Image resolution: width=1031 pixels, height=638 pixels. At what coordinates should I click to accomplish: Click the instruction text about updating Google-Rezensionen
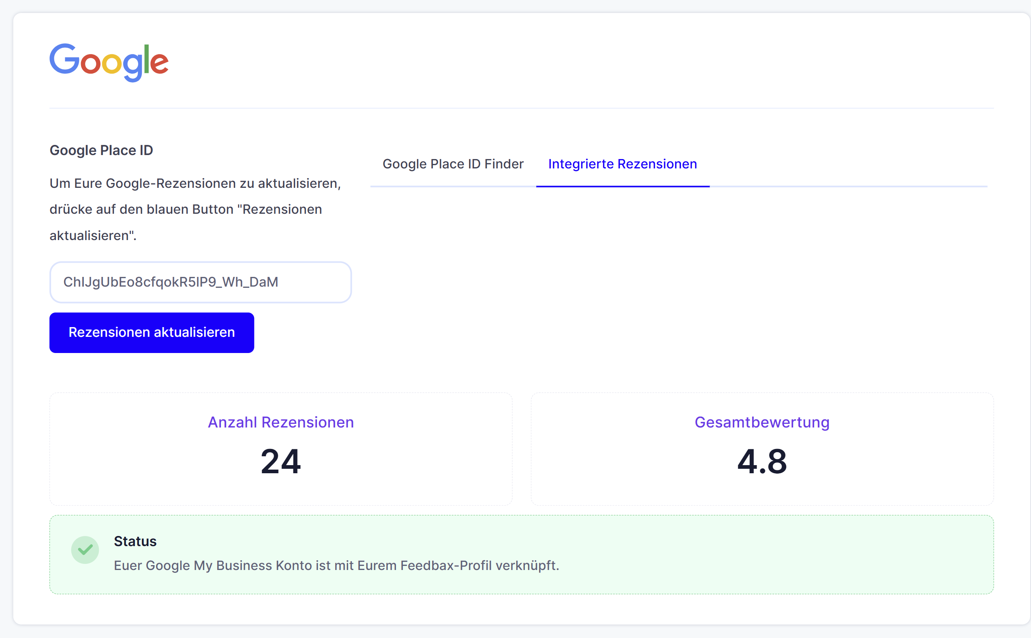coord(195,209)
